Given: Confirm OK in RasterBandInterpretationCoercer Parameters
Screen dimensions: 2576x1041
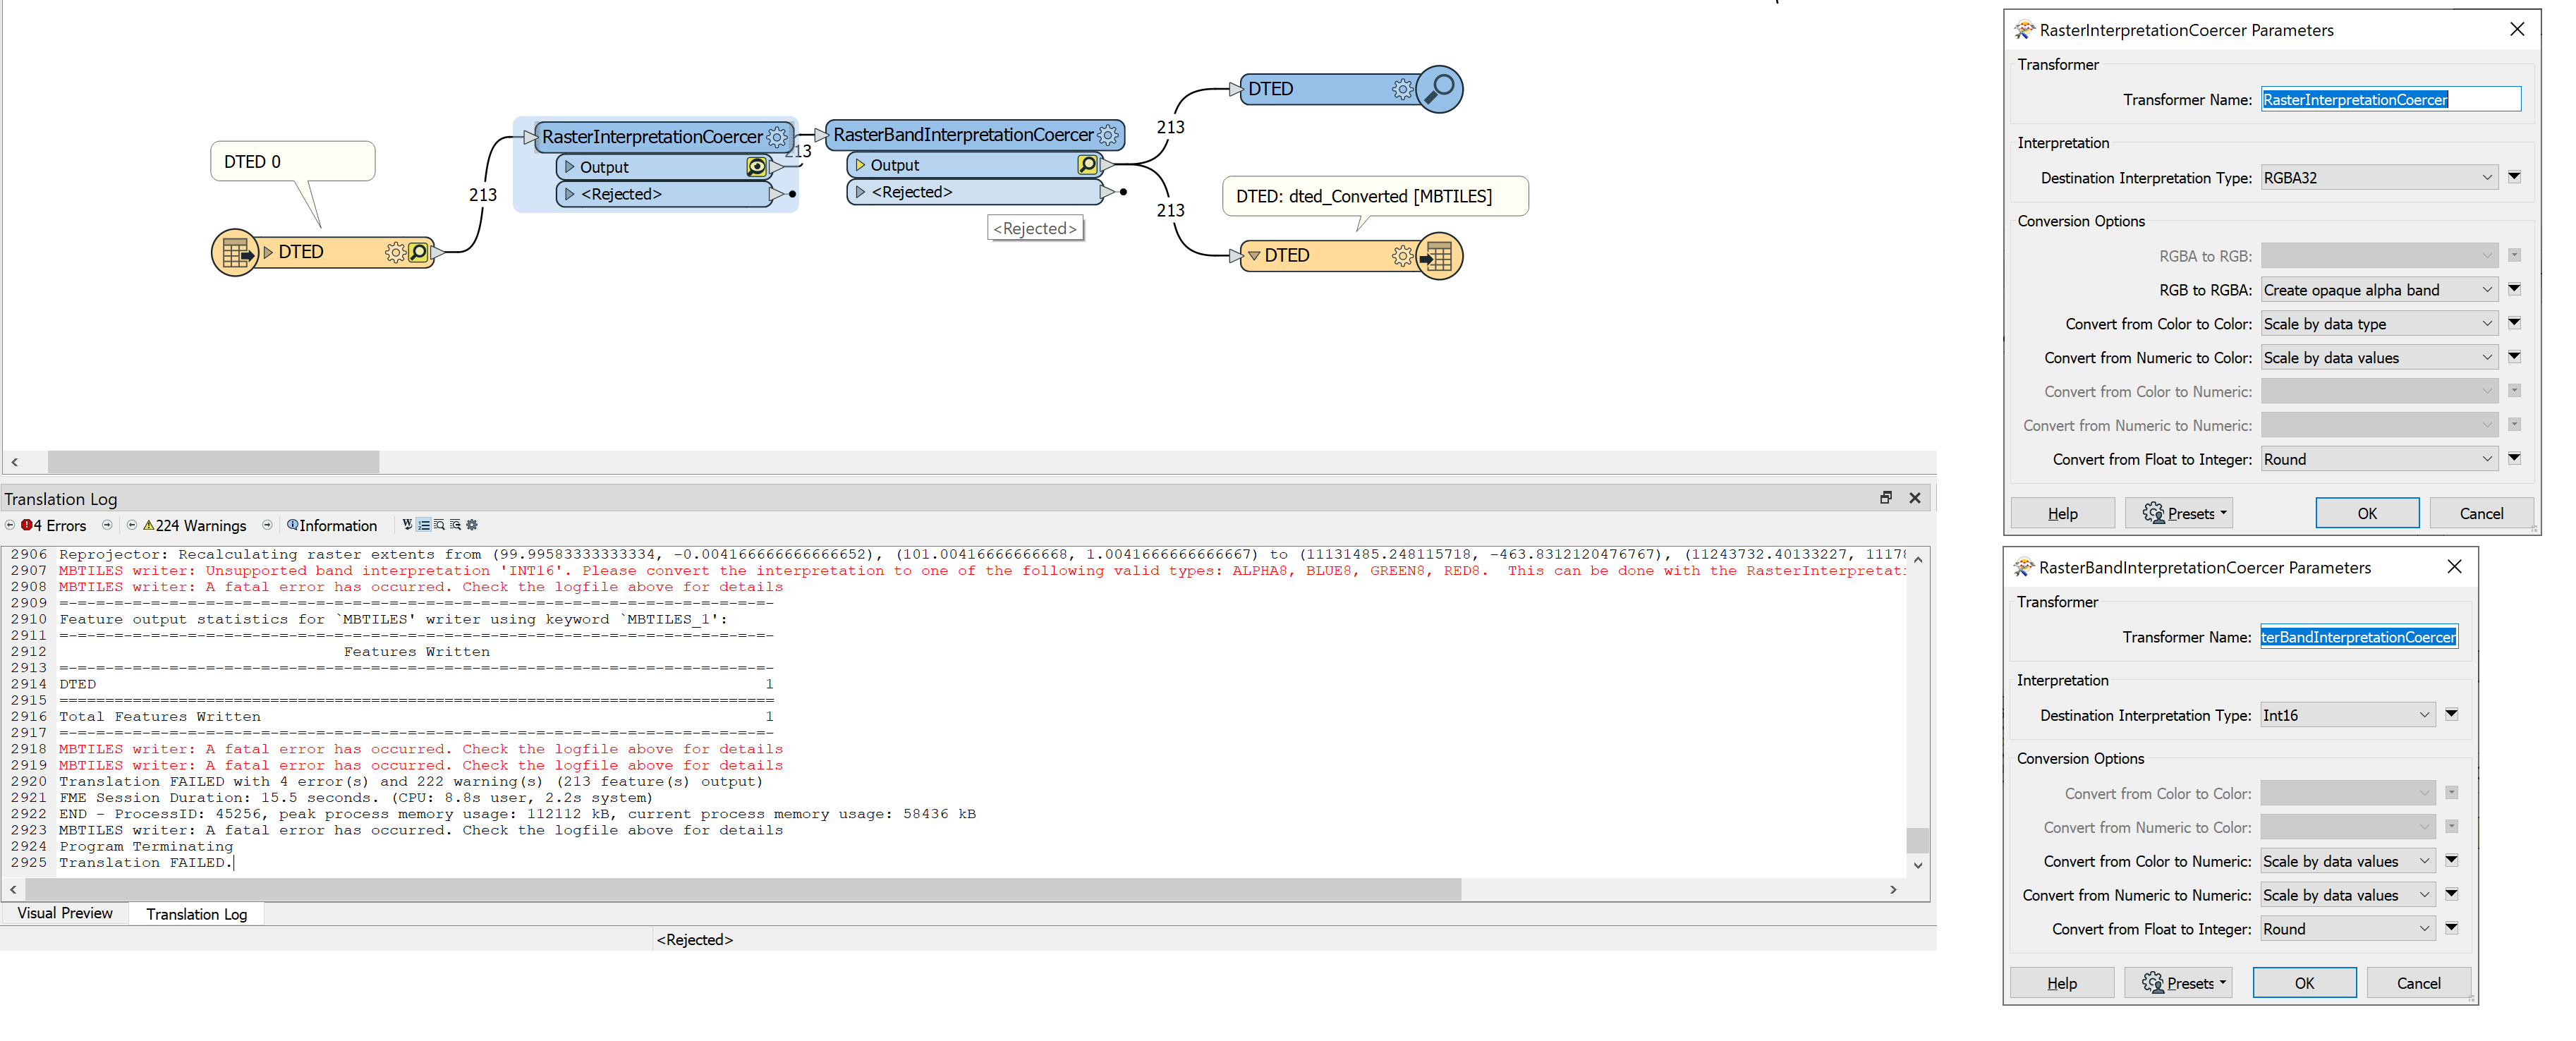Looking at the screenshot, I should 2304,983.
